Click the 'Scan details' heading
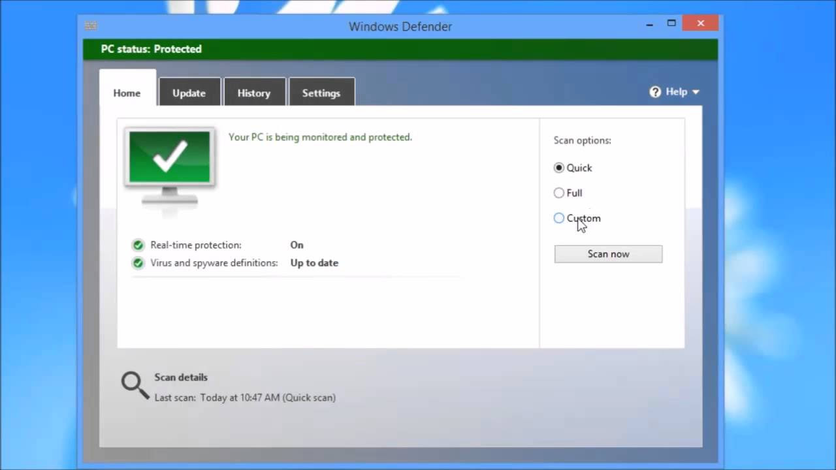 click(181, 377)
